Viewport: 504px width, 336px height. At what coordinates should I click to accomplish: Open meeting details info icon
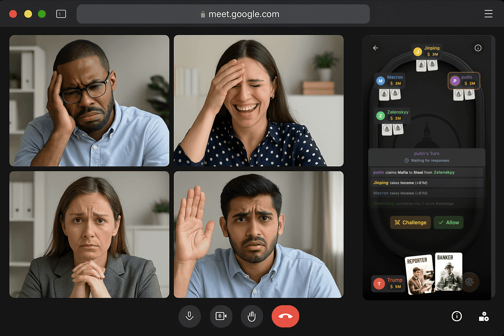(456, 316)
